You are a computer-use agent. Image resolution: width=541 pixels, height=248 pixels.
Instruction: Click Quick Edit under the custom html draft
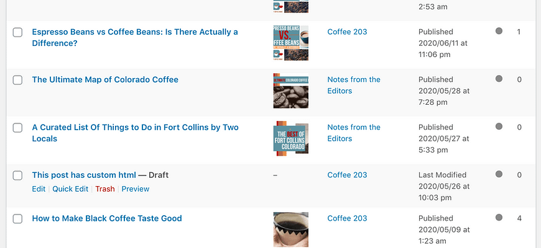(70, 189)
